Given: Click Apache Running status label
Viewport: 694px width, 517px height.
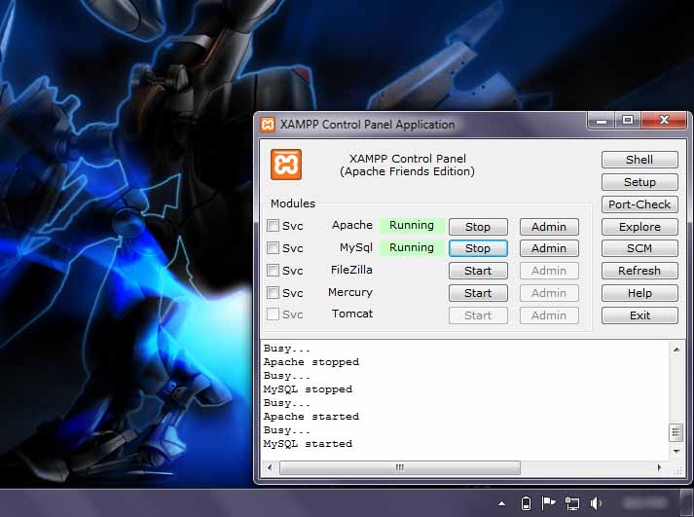Looking at the screenshot, I should click(412, 225).
